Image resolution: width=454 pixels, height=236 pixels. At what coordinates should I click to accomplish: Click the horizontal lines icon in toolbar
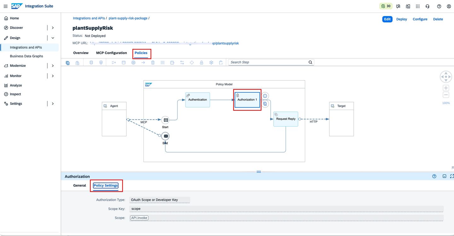click(x=163, y=62)
